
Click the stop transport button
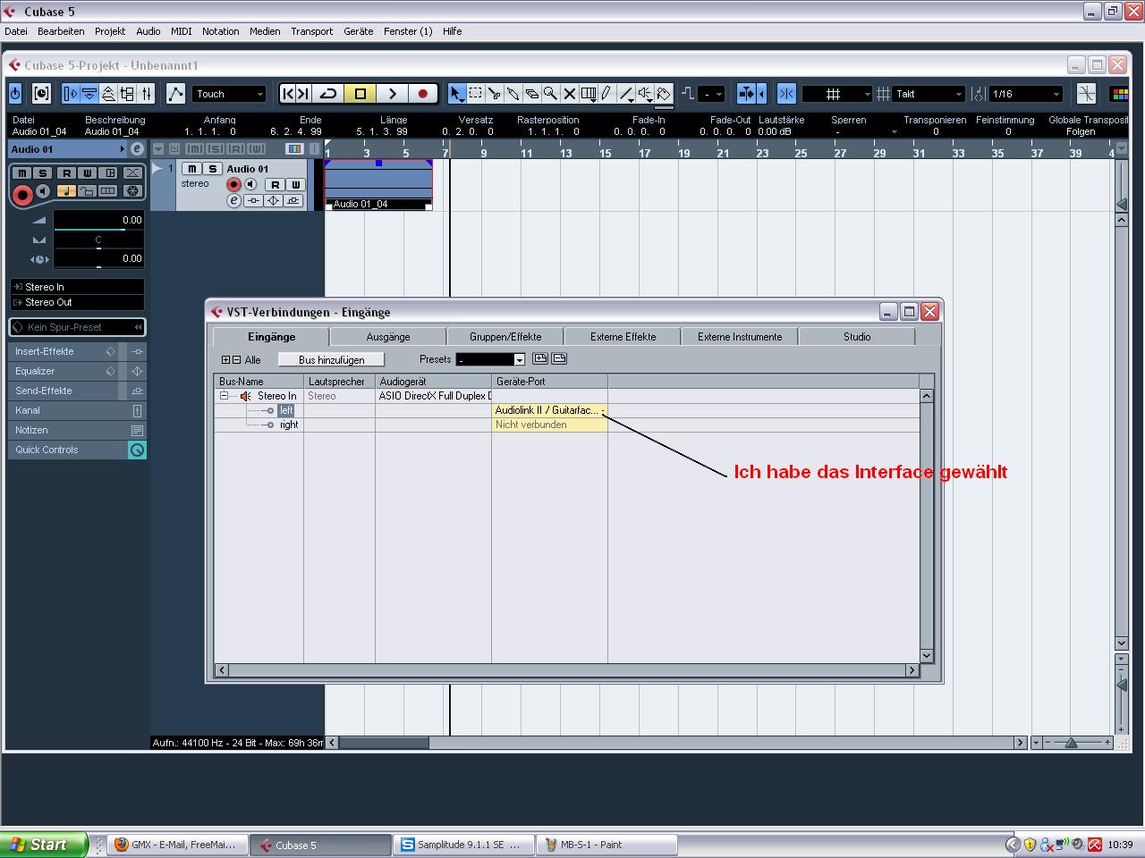[360, 93]
